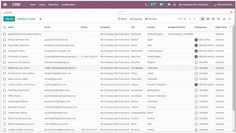Switch to calendar view icon
Screen dimensions: 236x133
click(x=213, y=19)
